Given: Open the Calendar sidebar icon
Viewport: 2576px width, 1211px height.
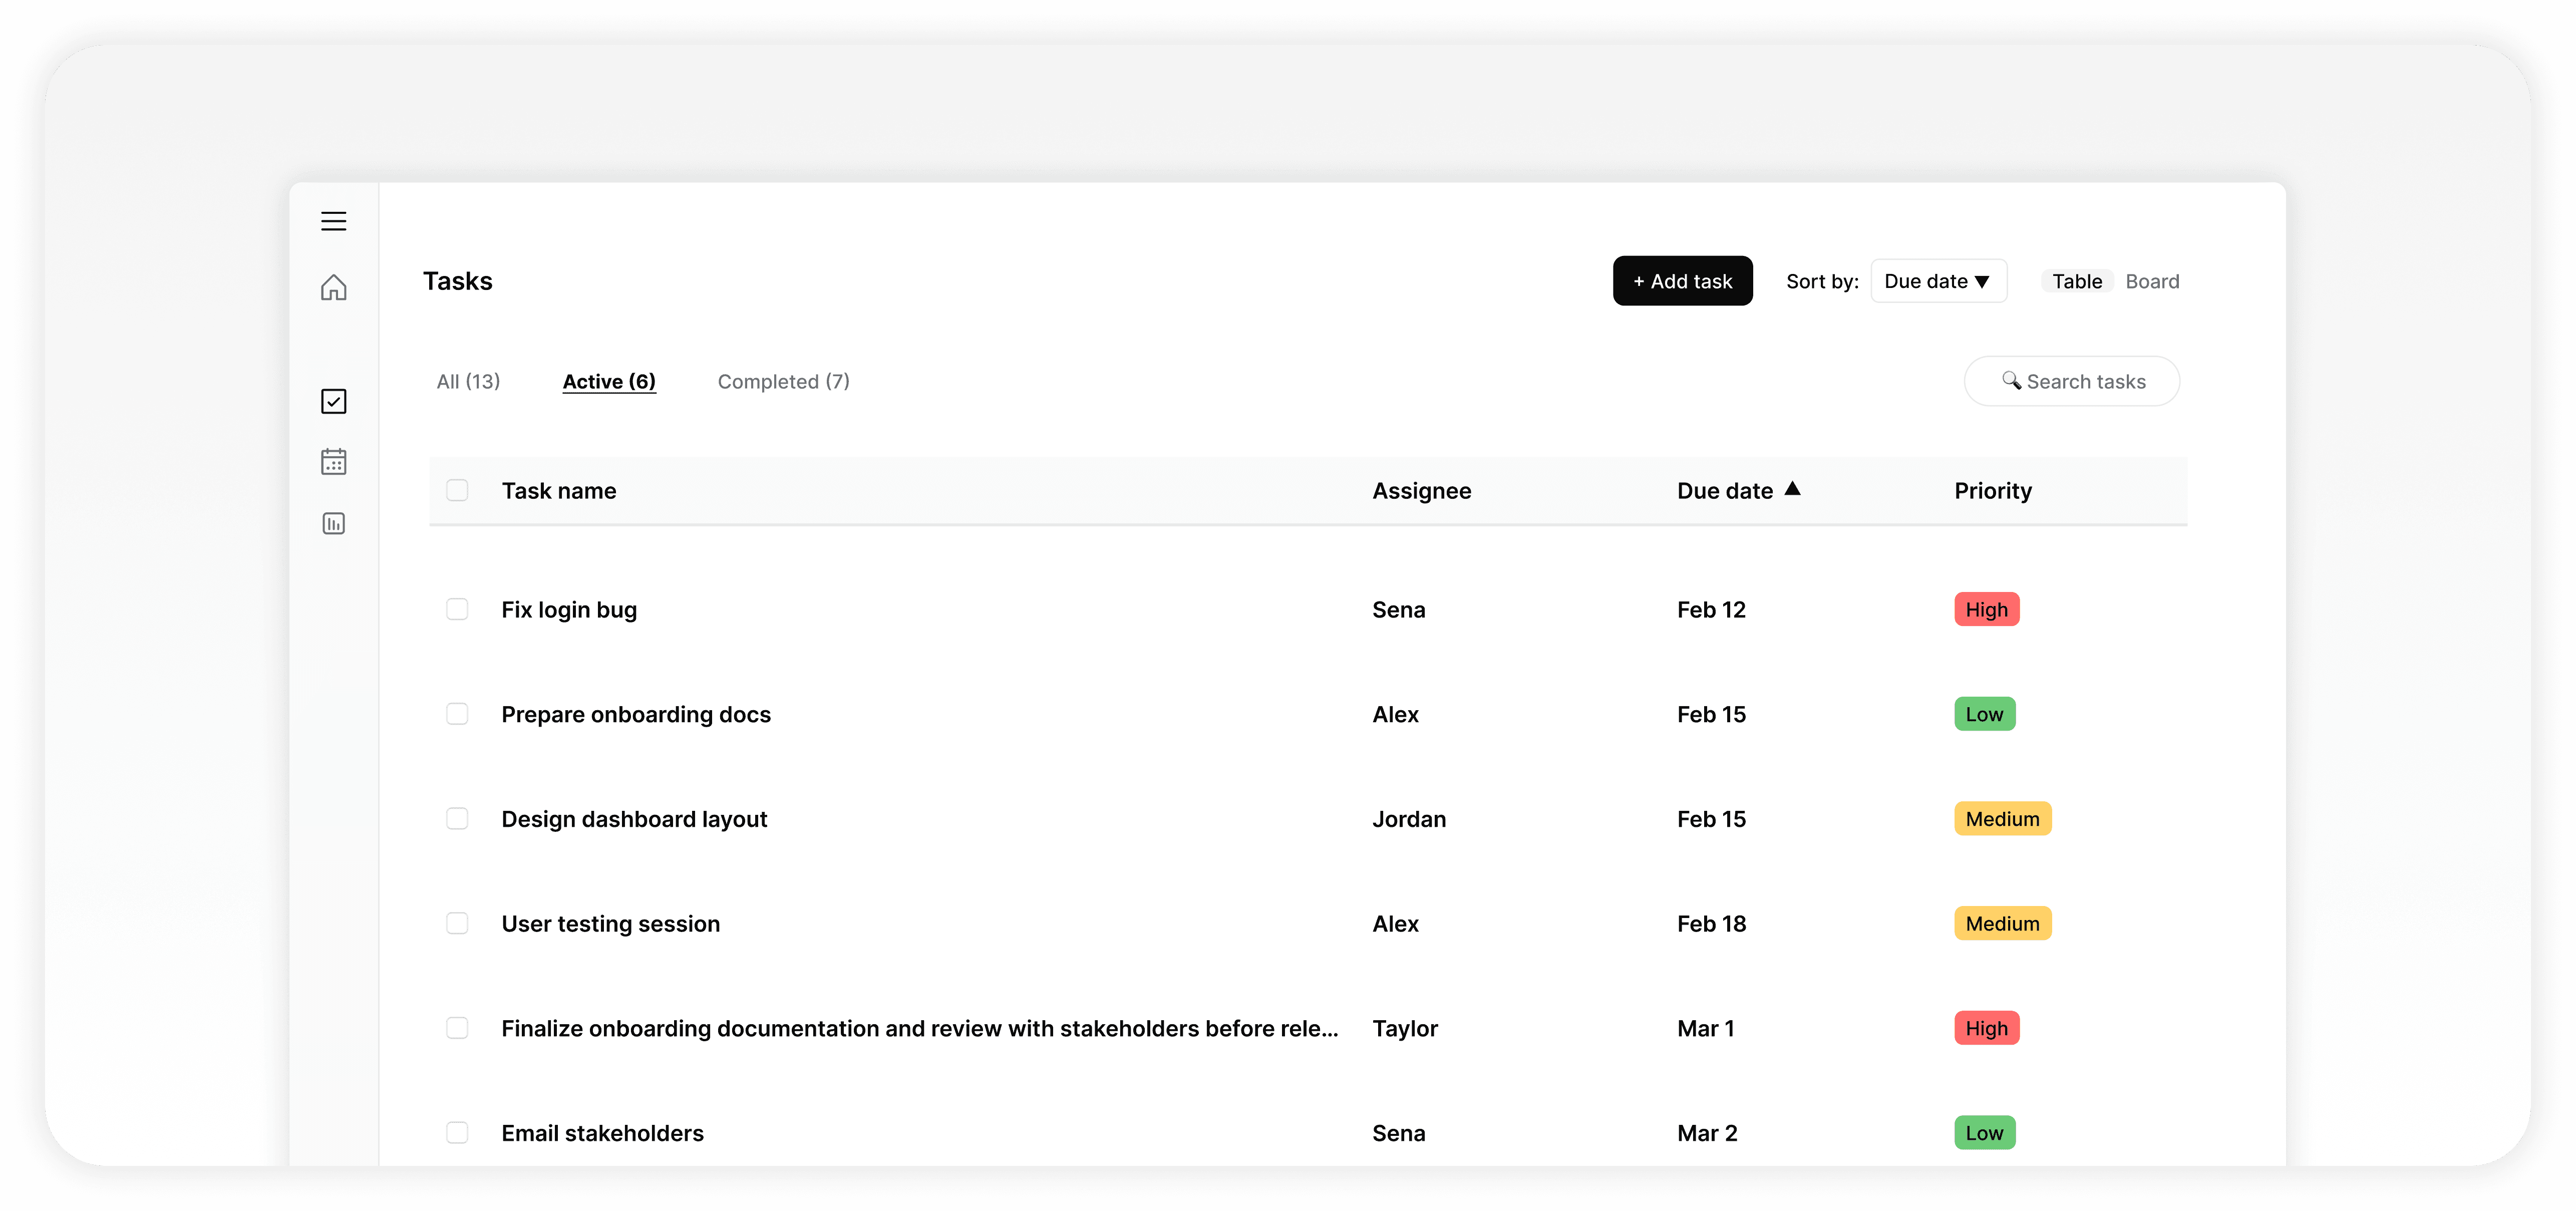Looking at the screenshot, I should click(333, 462).
